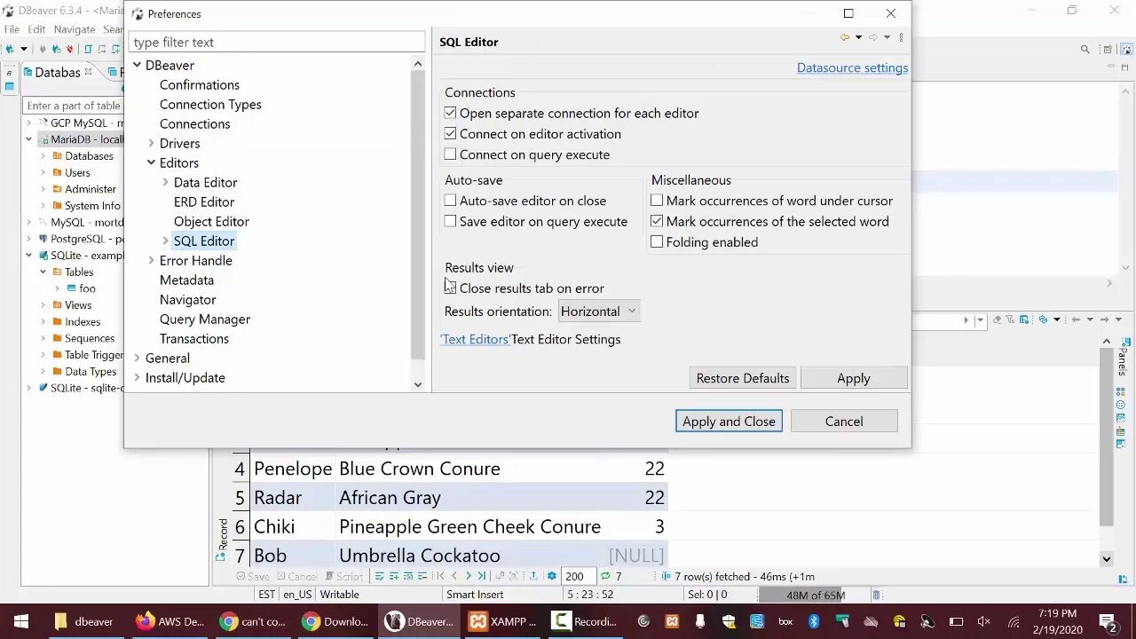Select the Database Navigator tab

[x=58, y=73]
